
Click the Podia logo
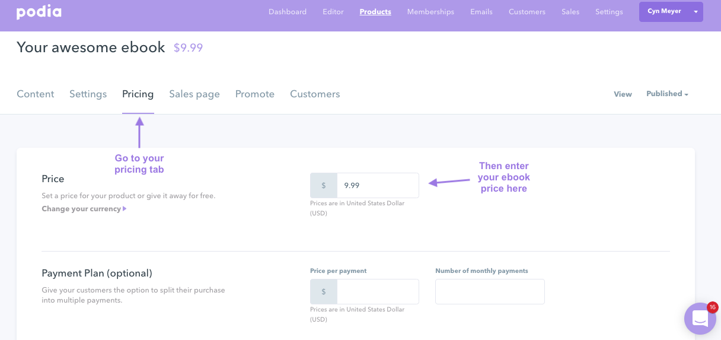pos(39,12)
